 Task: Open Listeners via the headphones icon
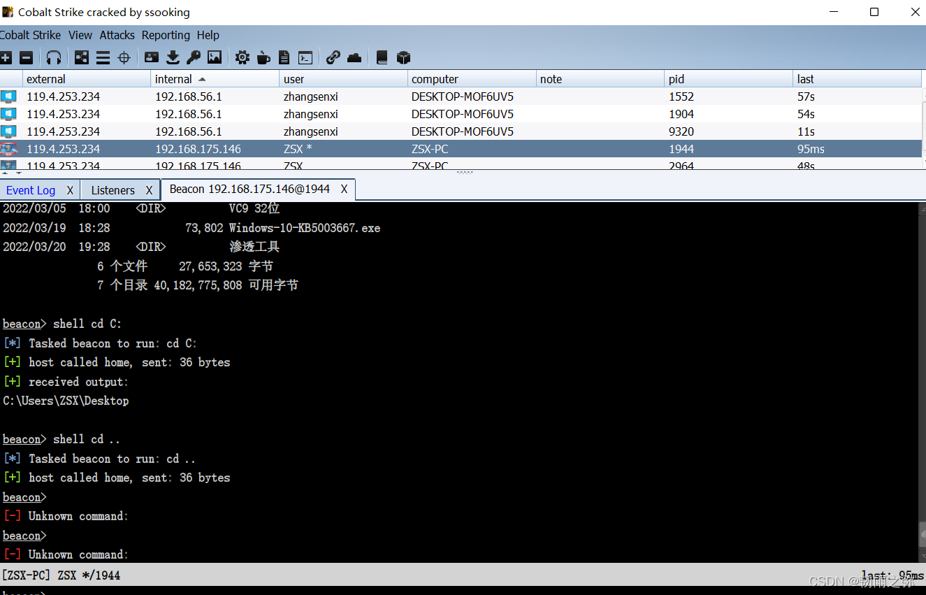54,57
